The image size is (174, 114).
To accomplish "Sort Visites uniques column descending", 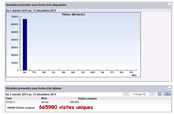I will pyautogui.click(x=75, y=98).
